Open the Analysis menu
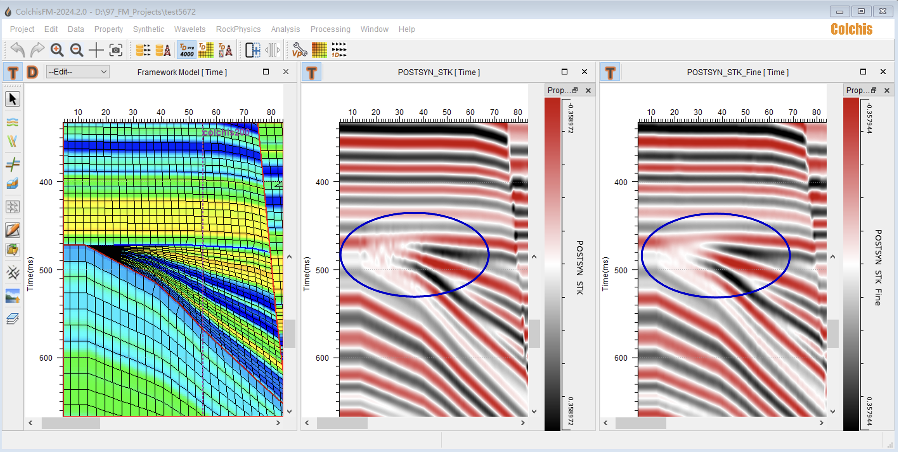 coord(285,29)
